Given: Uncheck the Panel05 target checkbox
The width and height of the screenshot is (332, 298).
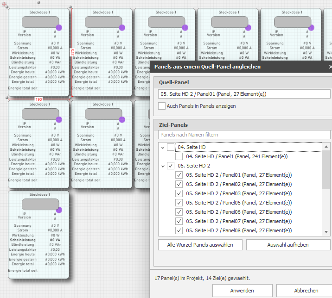Looking at the screenshot, I should click(x=179, y=203).
